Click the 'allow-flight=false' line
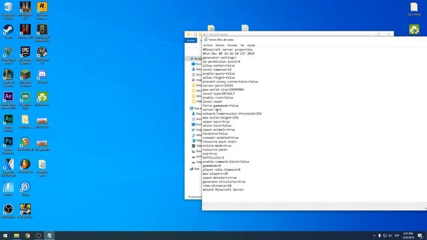 (219, 77)
